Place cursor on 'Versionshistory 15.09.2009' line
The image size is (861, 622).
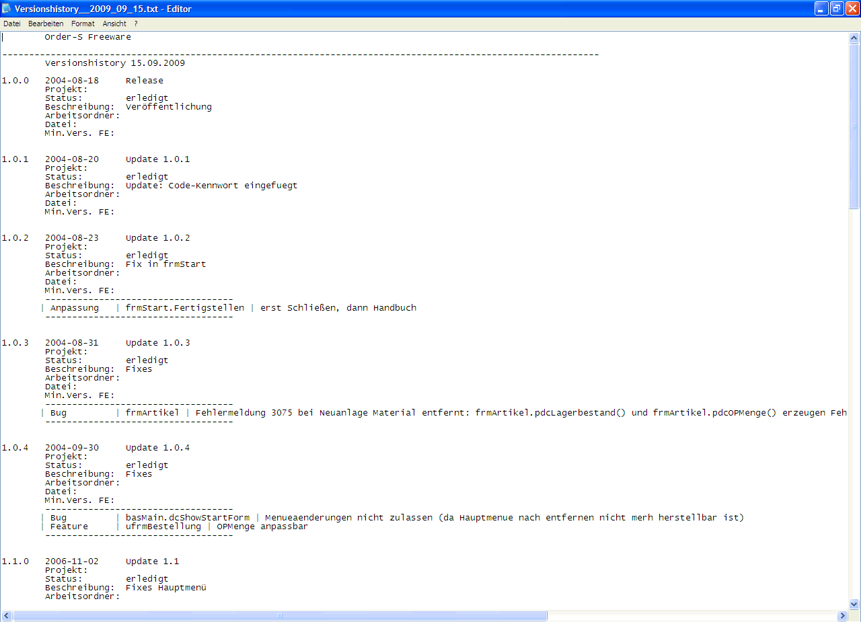(114, 63)
